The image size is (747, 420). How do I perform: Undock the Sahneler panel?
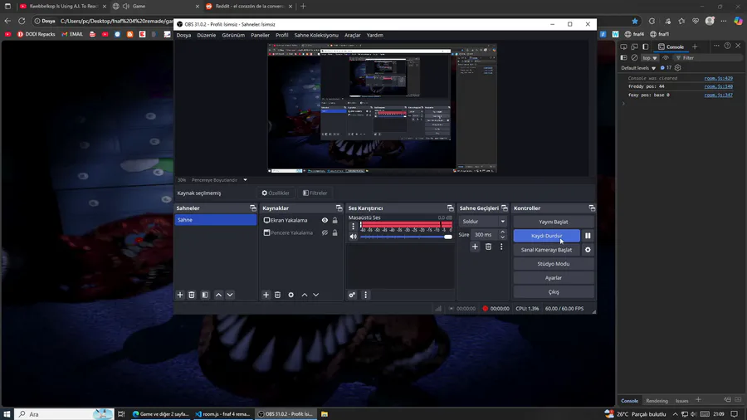pyautogui.click(x=253, y=208)
